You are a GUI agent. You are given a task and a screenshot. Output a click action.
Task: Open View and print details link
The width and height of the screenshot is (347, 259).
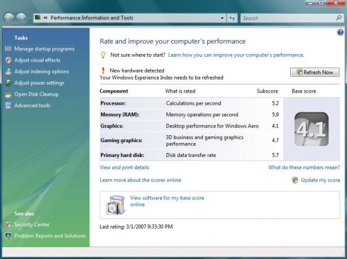124,168
